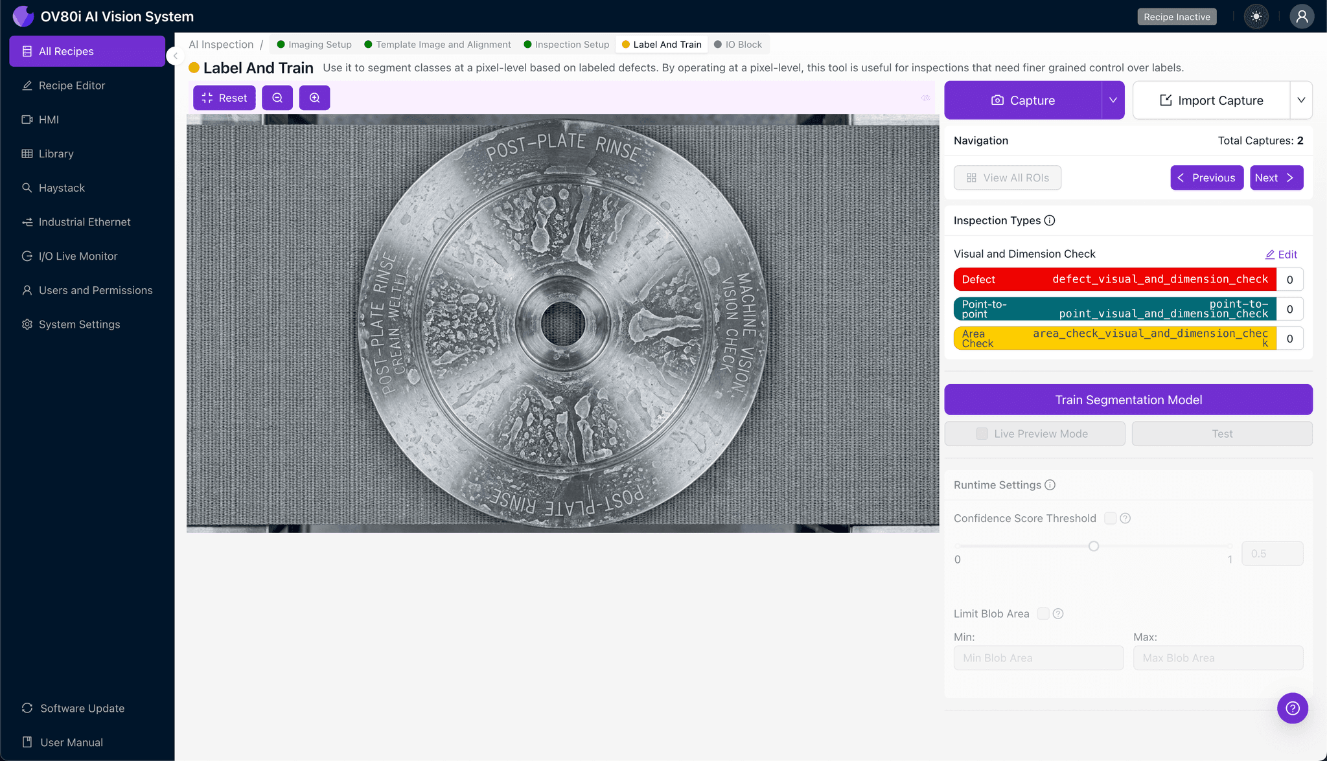Click the zoom out magnifier icon
The height and width of the screenshot is (761, 1327).
coord(277,98)
